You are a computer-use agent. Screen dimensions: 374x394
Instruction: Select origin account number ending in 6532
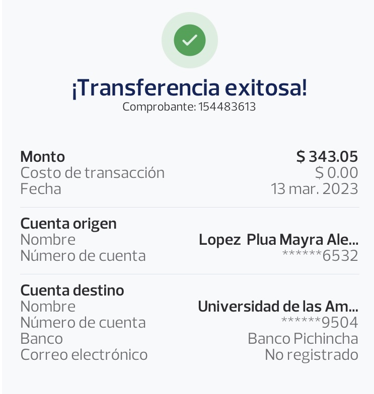(x=320, y=255)
